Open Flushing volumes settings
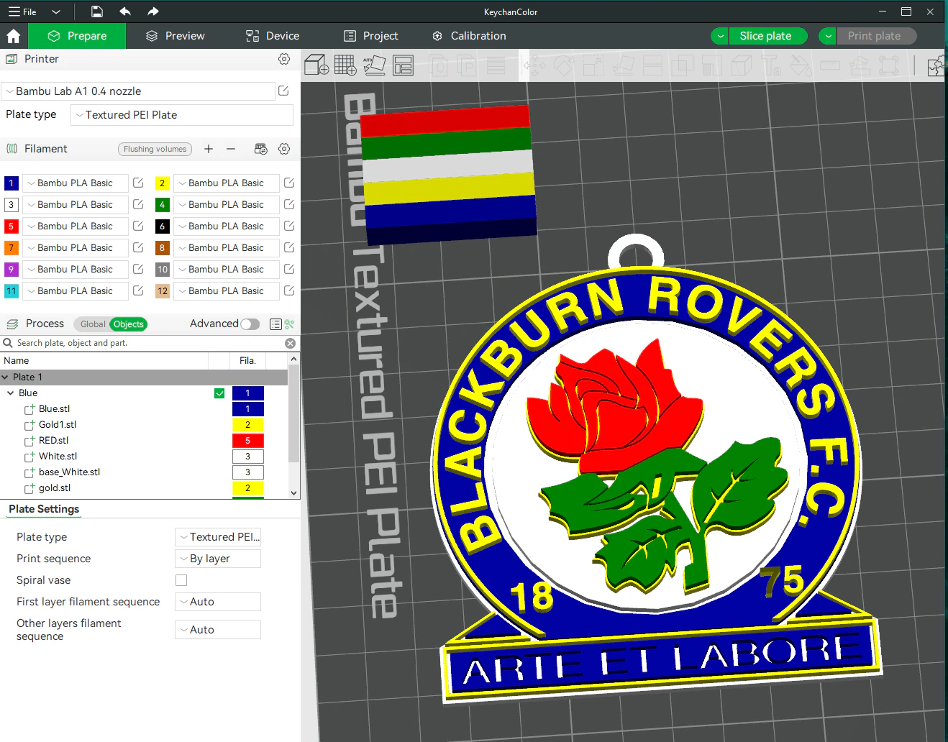The width and height of the screenshot is (948, 742). point(155,149)
